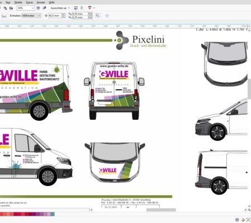Select the rear view van drawing
Screen dimensions: 251x223
point(114,91)
